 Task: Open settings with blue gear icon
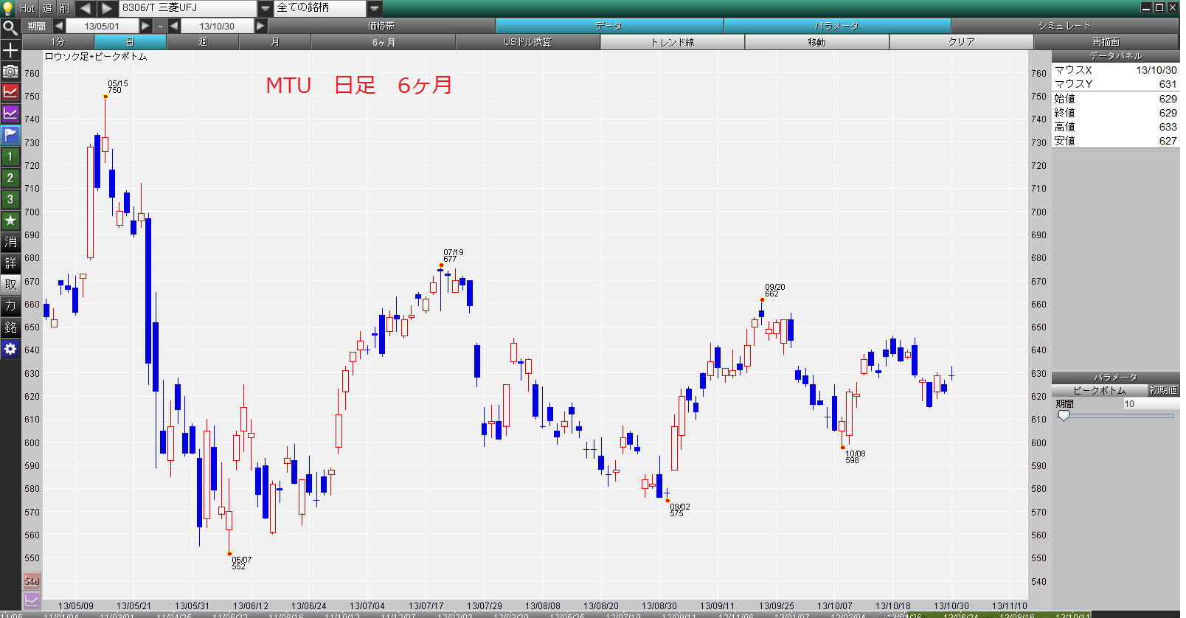[x=10, y=349]
